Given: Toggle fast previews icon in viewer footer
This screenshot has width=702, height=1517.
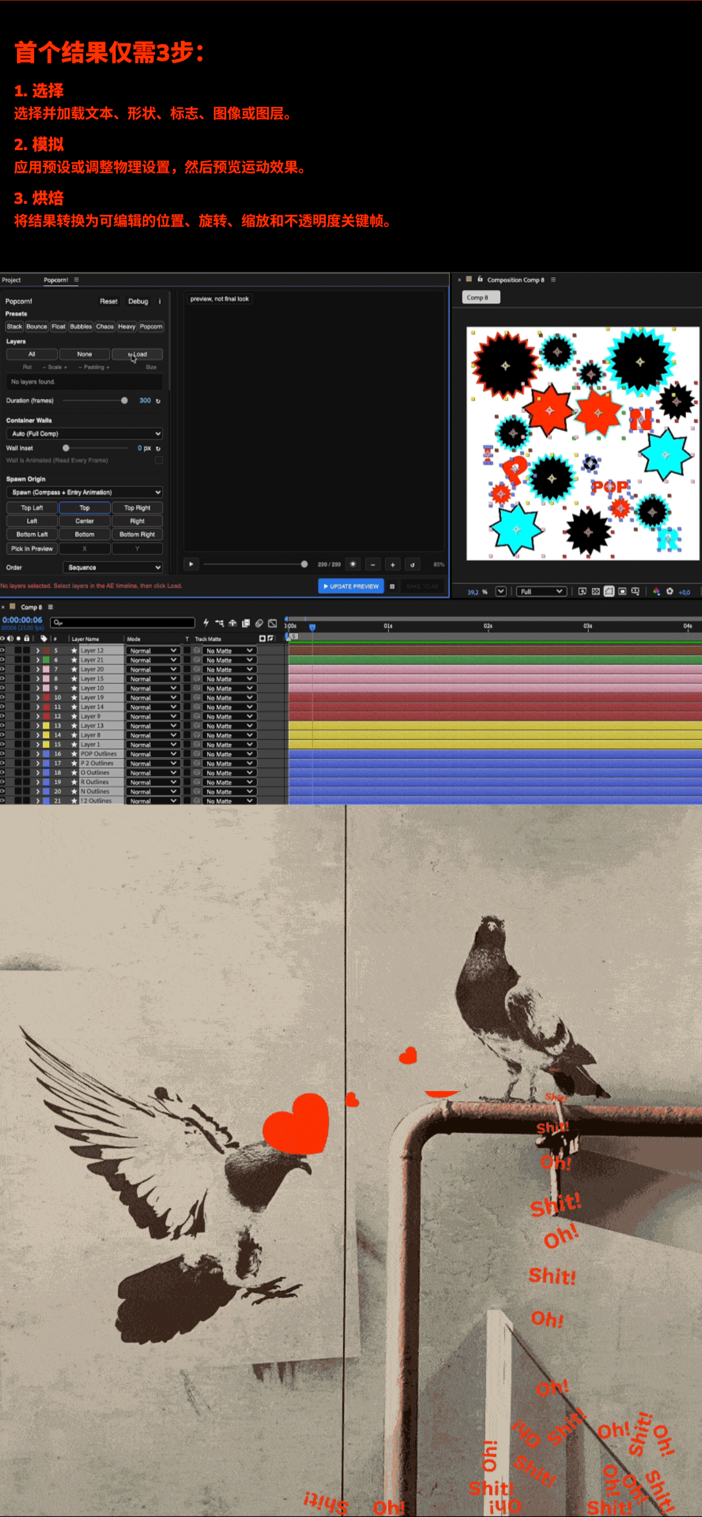Looking at the screenshot, I should (x=582, y=591).
